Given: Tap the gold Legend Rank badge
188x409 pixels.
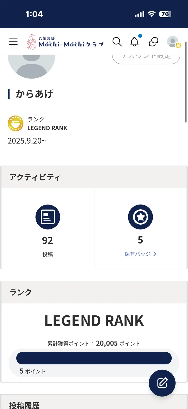Looking at the screenshot, I should (15, 123).
